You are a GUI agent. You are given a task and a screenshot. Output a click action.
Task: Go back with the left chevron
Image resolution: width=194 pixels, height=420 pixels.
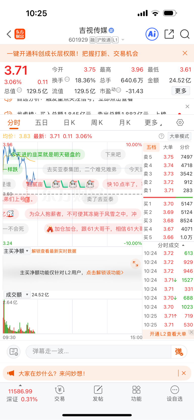(9, 34)
